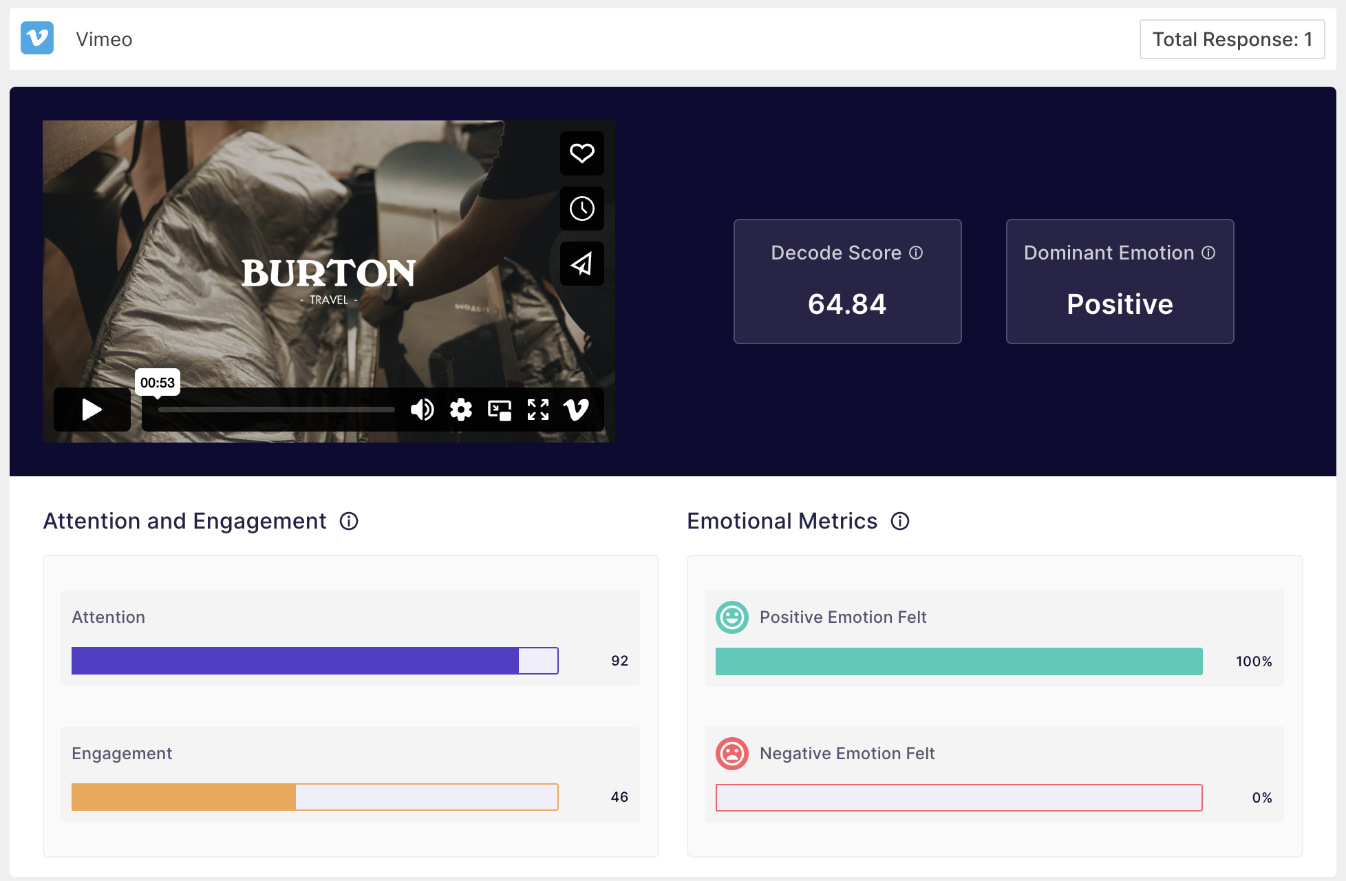Click the Engagement value 46
The height and width of the screenshot is (881, 1346).
pos(620,797)
